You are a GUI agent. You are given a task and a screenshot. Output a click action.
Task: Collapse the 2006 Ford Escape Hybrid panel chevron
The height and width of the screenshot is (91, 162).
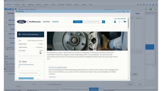(x=40, y=34)
